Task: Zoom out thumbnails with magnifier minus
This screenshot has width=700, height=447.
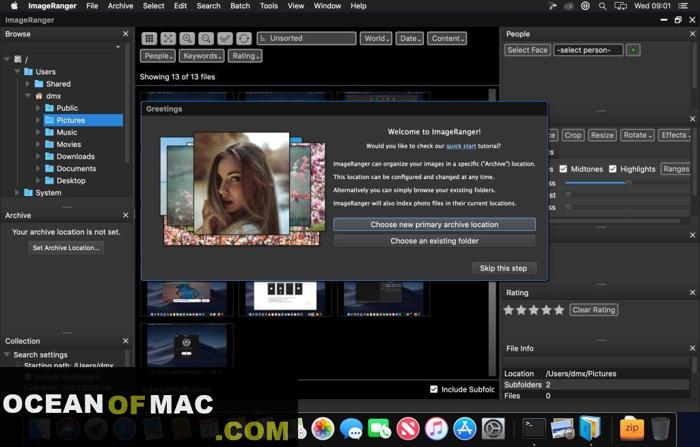Action: 206,38
